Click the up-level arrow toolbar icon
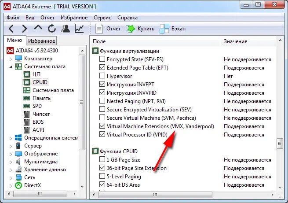Screen dimensions: 288x203 38,28
